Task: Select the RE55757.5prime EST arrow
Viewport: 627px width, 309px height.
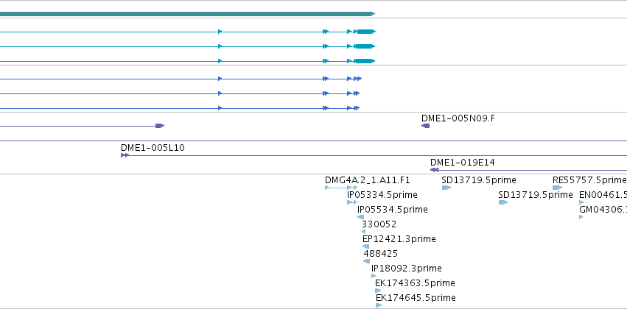Action: pos(558,188)
